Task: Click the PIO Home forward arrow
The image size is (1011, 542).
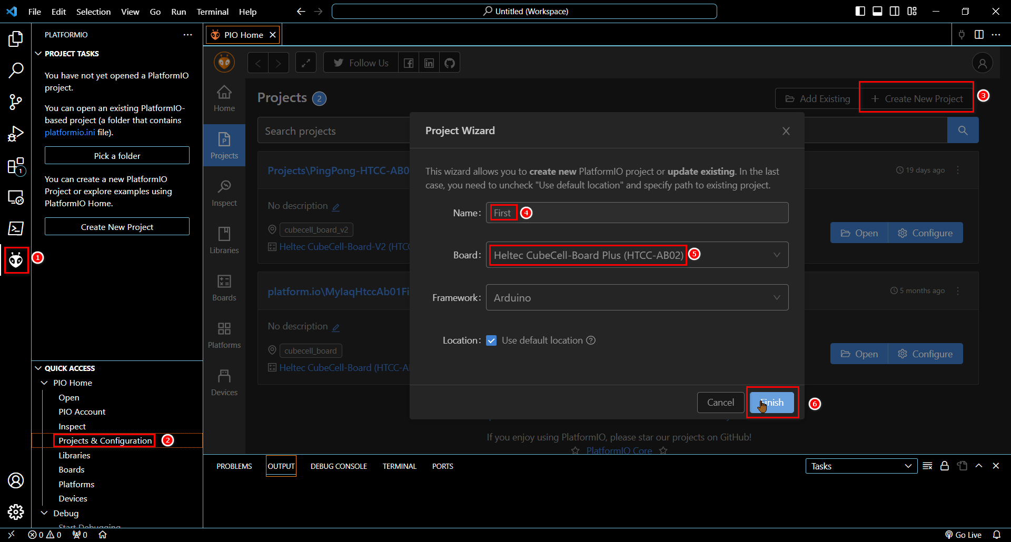Action: (x=279, y=63)
